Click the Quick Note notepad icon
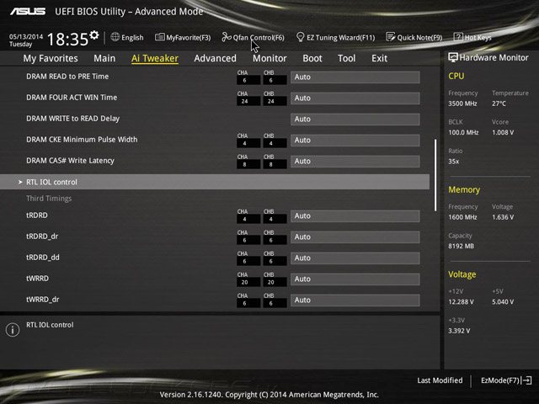539x404 pixels. (x=391, y=37)
